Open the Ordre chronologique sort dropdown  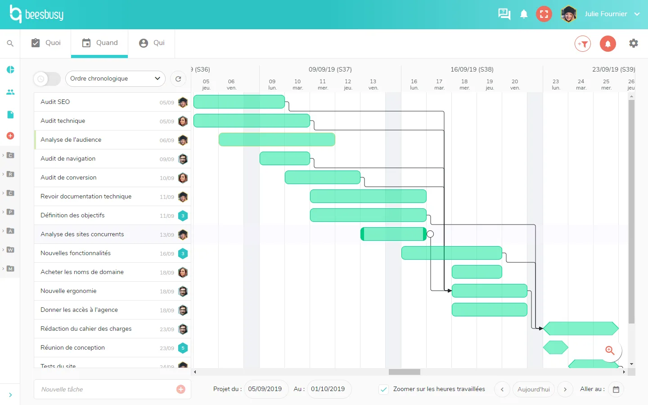point(115,78)
